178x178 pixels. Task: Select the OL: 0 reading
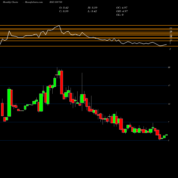click(120, 15)
